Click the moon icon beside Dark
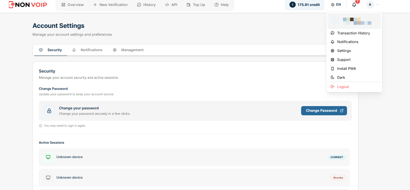The width and height of the screenshot is (410, 190). coord(332,77)
